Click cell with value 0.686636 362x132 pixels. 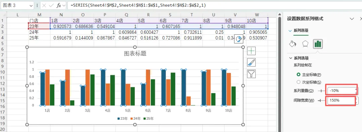pyautogui.click(x=83, y=26)
